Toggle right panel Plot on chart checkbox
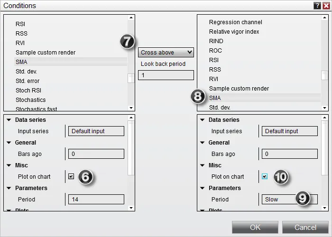The height and width of the screenshot is (237, 332). 265,176
